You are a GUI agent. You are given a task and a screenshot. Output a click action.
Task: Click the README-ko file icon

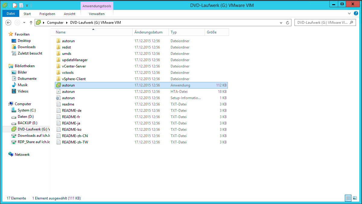[x=58, y=129]
